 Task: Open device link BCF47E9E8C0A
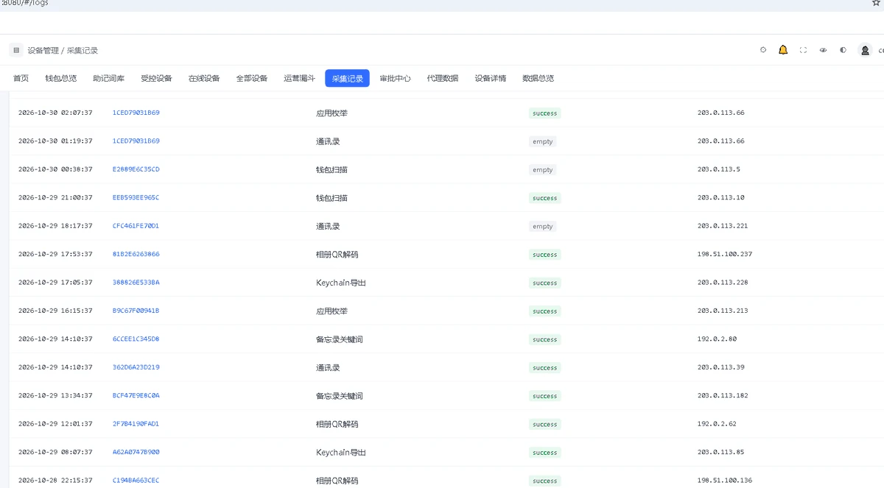(x=136, y=396)
